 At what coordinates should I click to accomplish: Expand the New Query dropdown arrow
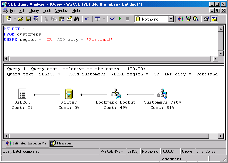pyautogui.click(x=14, y=19)
